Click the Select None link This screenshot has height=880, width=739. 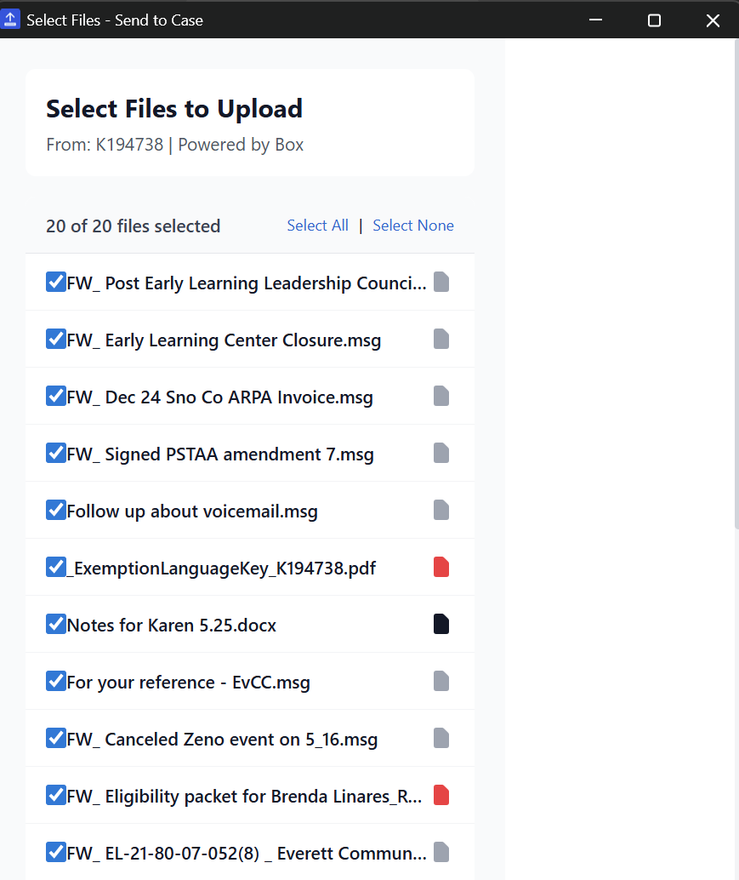point(413,225)
